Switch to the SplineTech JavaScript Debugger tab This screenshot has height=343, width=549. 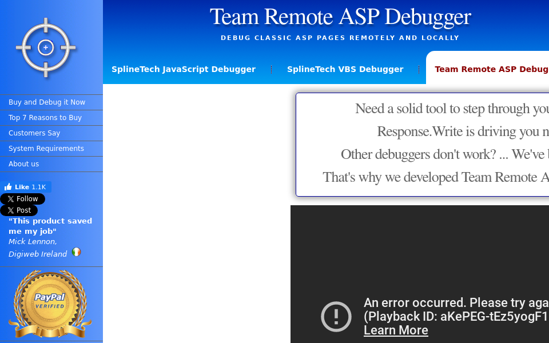point(184,69)
